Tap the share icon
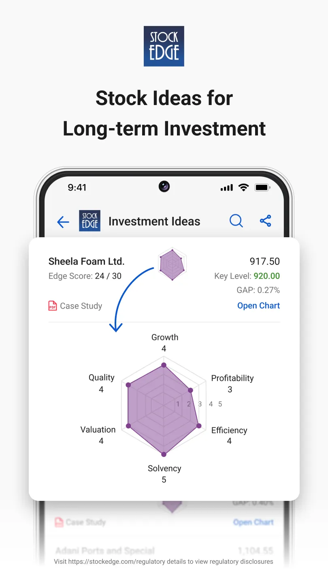 [x=266, y=221]
